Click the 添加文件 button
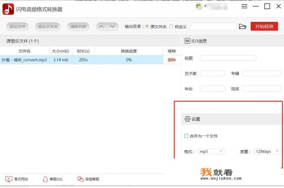The height and width of the screenshot is (188, 284). [17, 27]
